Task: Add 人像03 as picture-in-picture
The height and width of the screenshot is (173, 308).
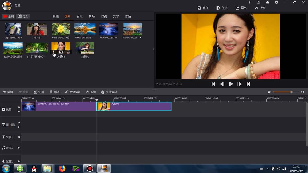Action: point(61,52)
